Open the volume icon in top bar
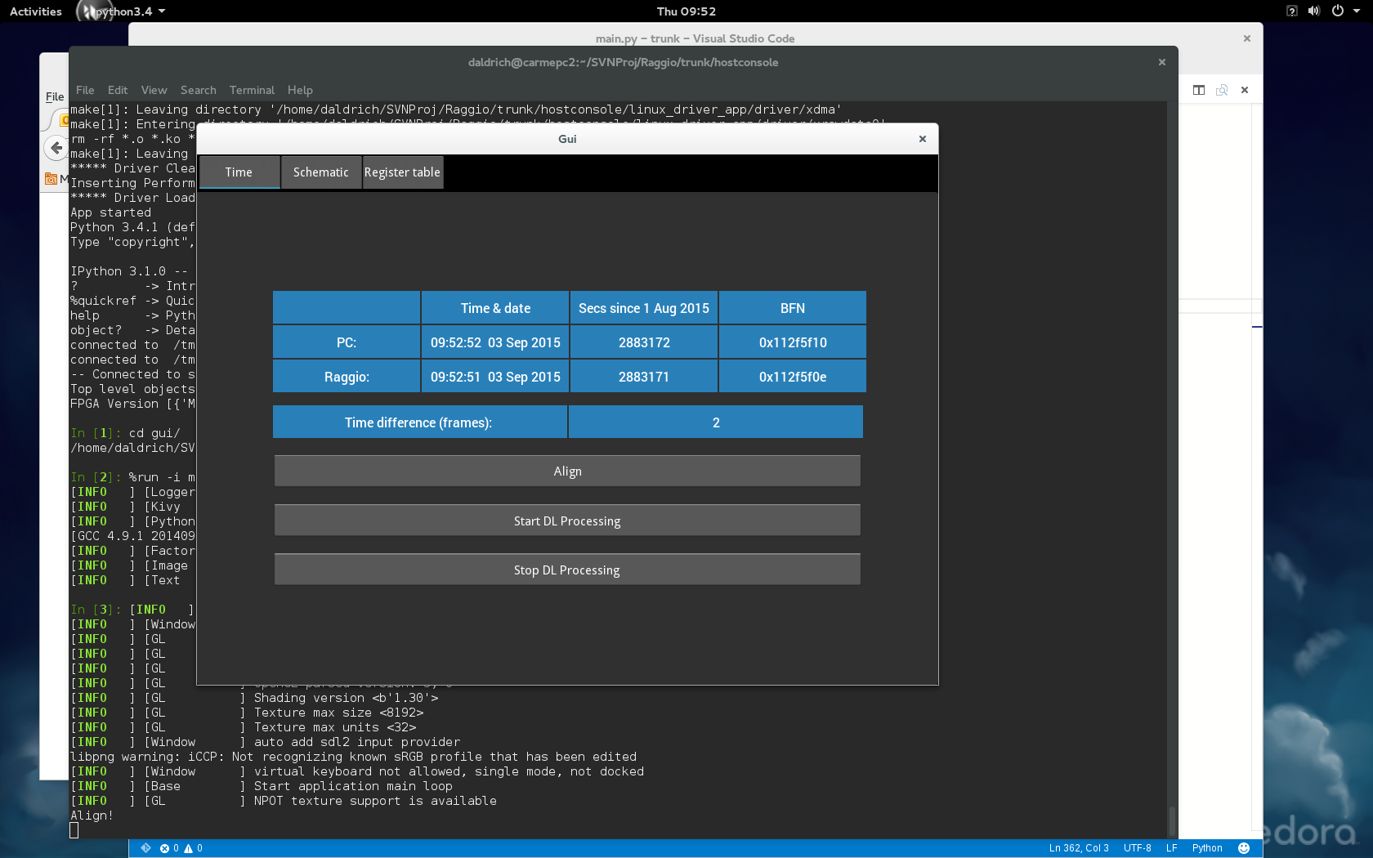The width and height of the screenshot is (1373, 858). point(1314,11)
